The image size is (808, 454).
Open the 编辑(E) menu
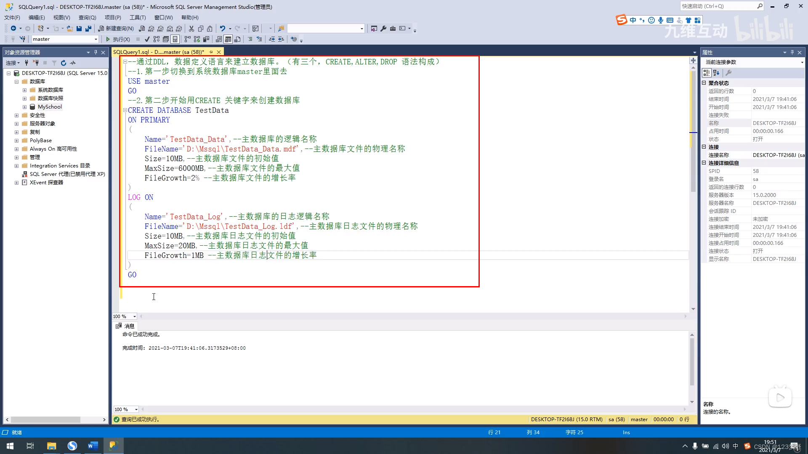pos(37,17)
